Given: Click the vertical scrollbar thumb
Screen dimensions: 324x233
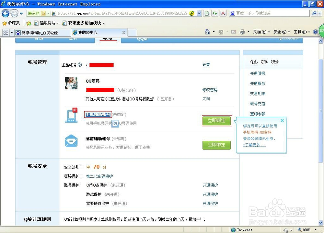Looking at the screenshot, I should (x=321, y=110).
